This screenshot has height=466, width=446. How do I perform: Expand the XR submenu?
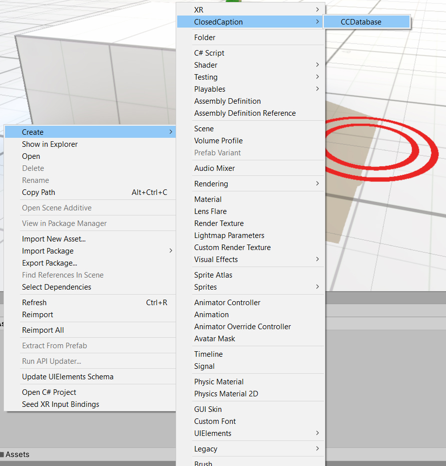pyautogui.click(x=250, y=10)
